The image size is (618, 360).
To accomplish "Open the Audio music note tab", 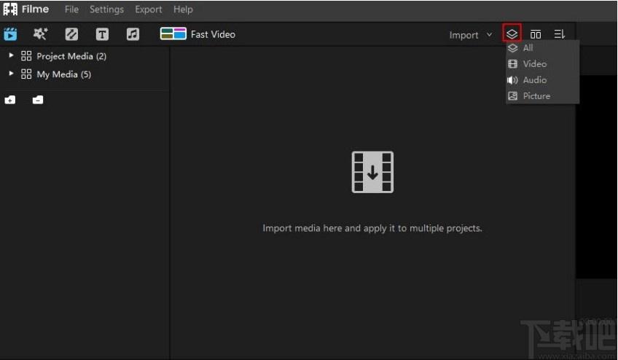I will [133, 34].
